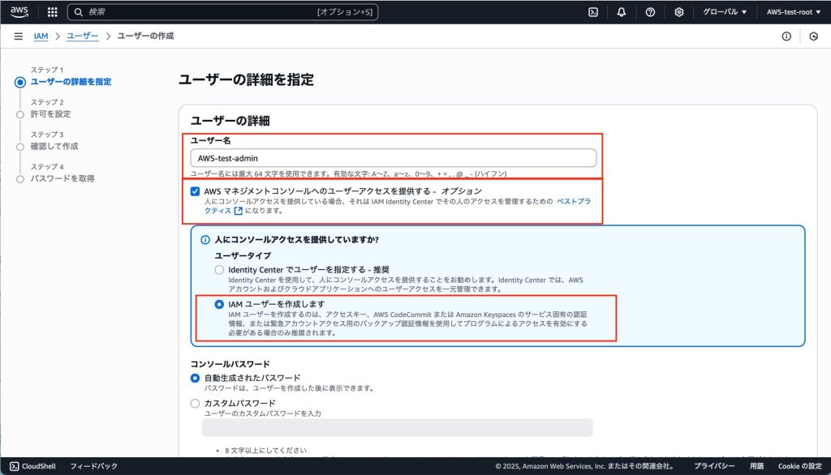This screenshot has width=831, height=475.
Task: Click the コンソールパスワード label
Action: (x=230, y=364)
